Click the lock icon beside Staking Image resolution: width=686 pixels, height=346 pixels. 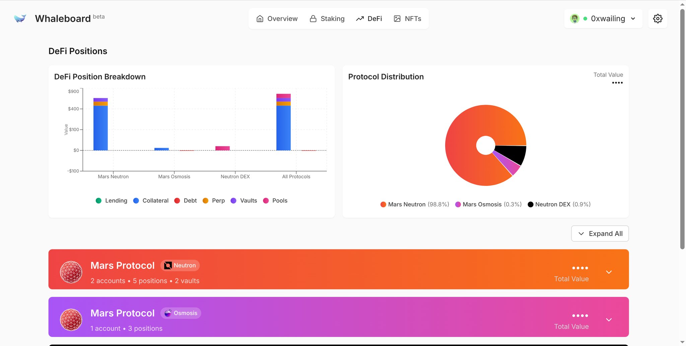tap(313, 19)
